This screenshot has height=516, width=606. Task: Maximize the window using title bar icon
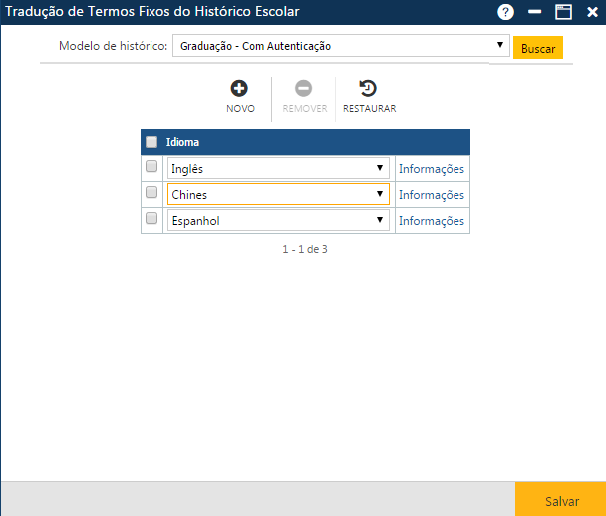pyautogui.click(x=563, y=12)
